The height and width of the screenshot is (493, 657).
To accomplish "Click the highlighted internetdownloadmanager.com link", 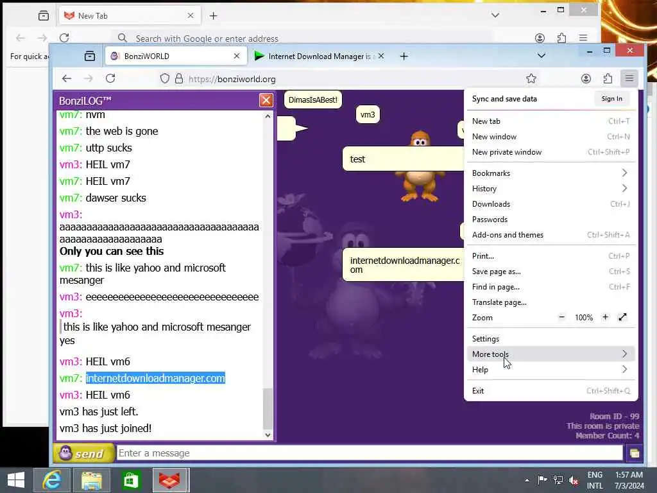I will tap(155, 378).
